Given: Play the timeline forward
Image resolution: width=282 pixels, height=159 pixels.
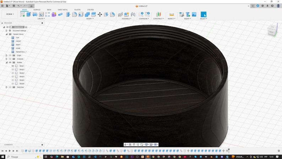Looking at the screenshot, I should 10,151.
